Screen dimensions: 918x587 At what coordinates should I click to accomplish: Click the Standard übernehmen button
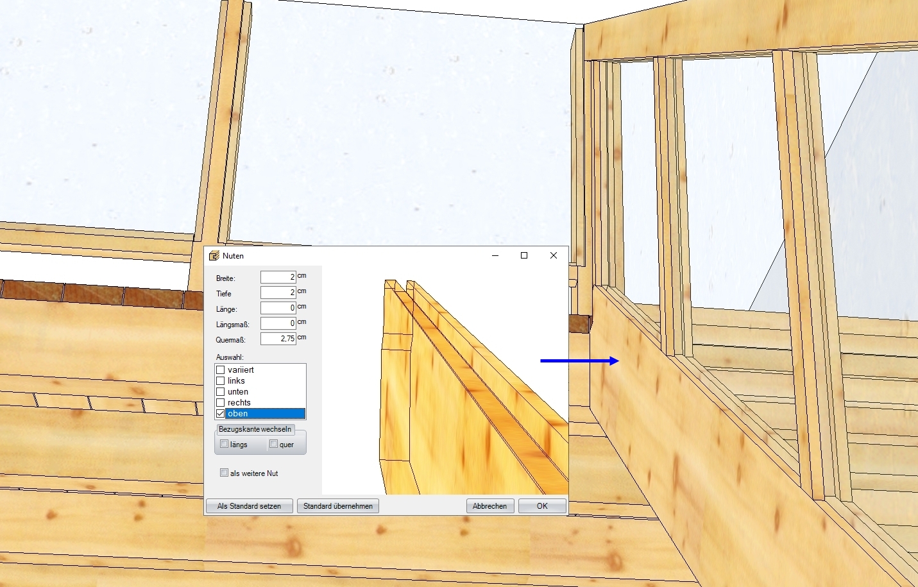(338, 506)
